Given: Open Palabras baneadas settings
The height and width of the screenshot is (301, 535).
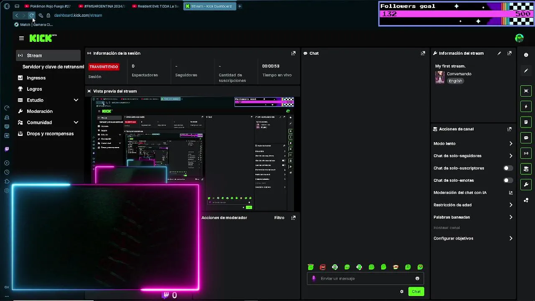Looking at the screenshot, I should (x=473, y=217).
